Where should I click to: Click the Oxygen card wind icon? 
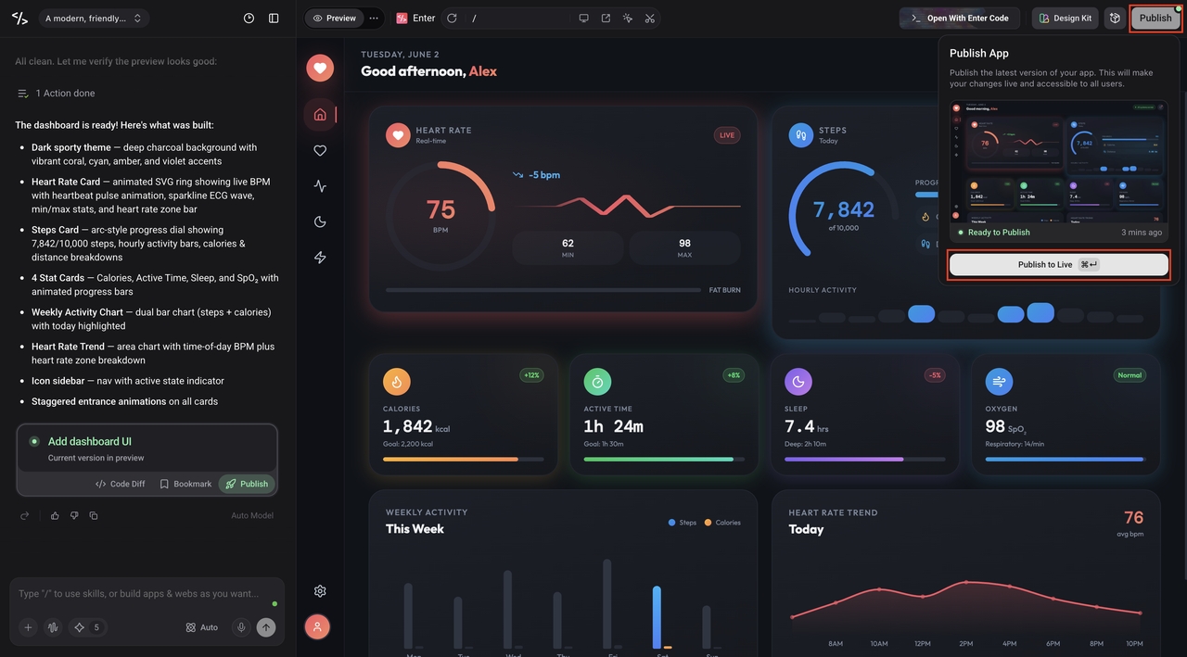point(1000,381)
